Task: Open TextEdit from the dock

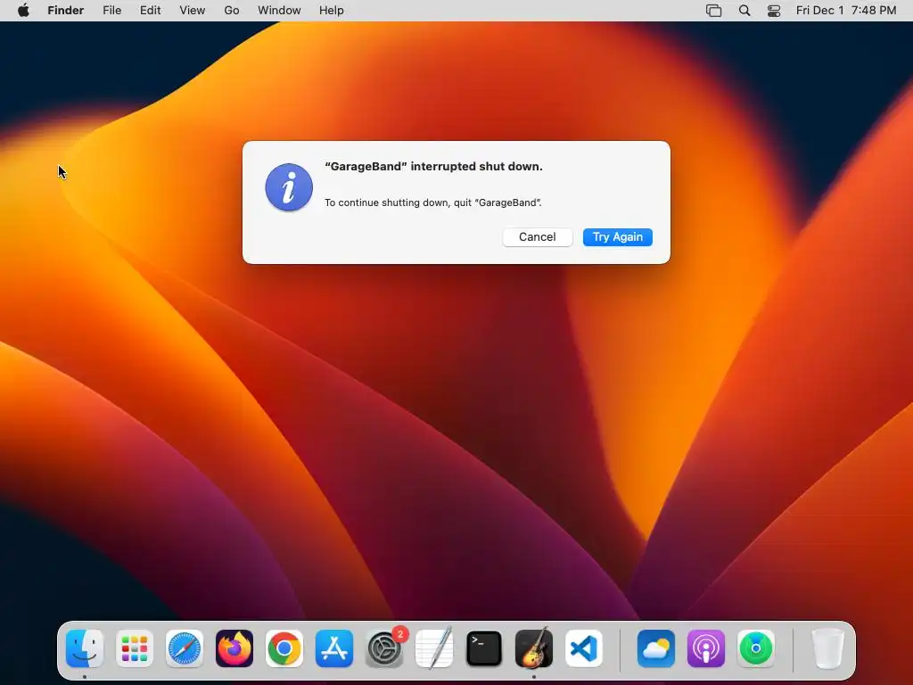Action: pyautogui.click(x=434, y=648)
